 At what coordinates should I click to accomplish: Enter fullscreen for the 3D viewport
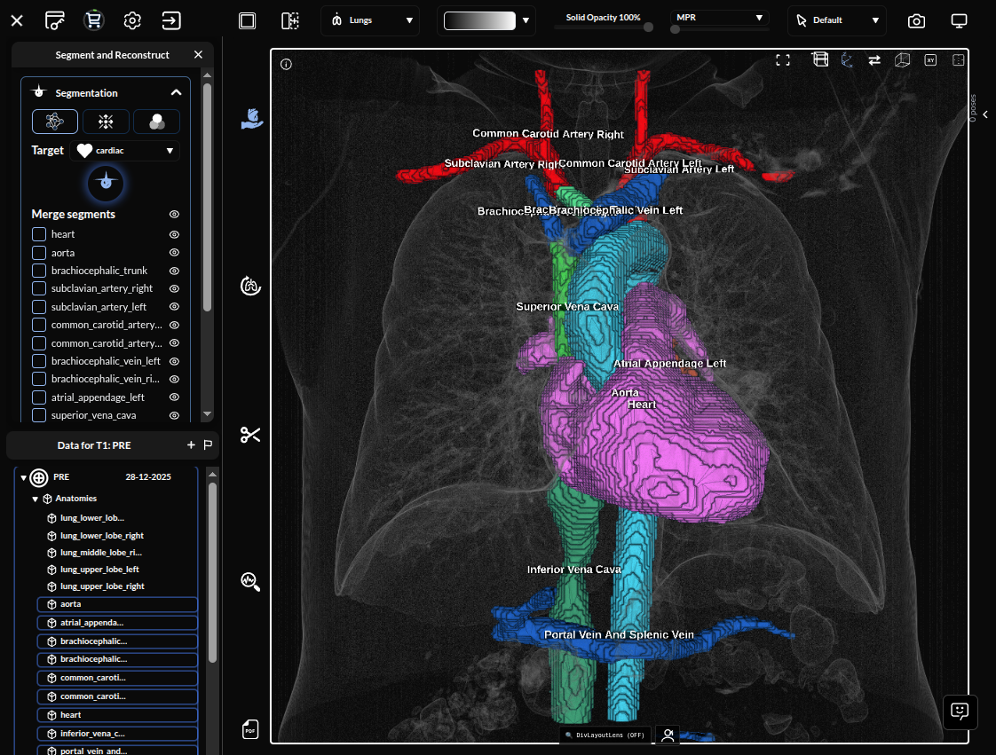[783, 60]
